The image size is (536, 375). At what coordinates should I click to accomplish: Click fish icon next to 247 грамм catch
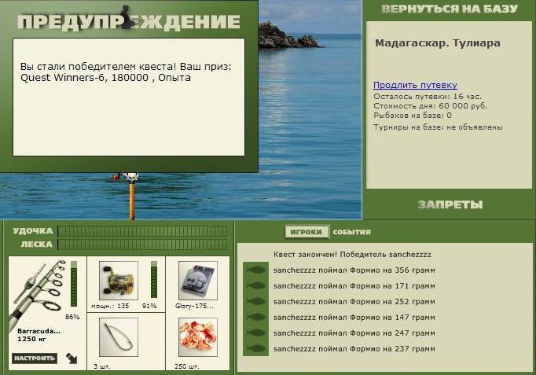pyautogui.click(x=255, y=333)
